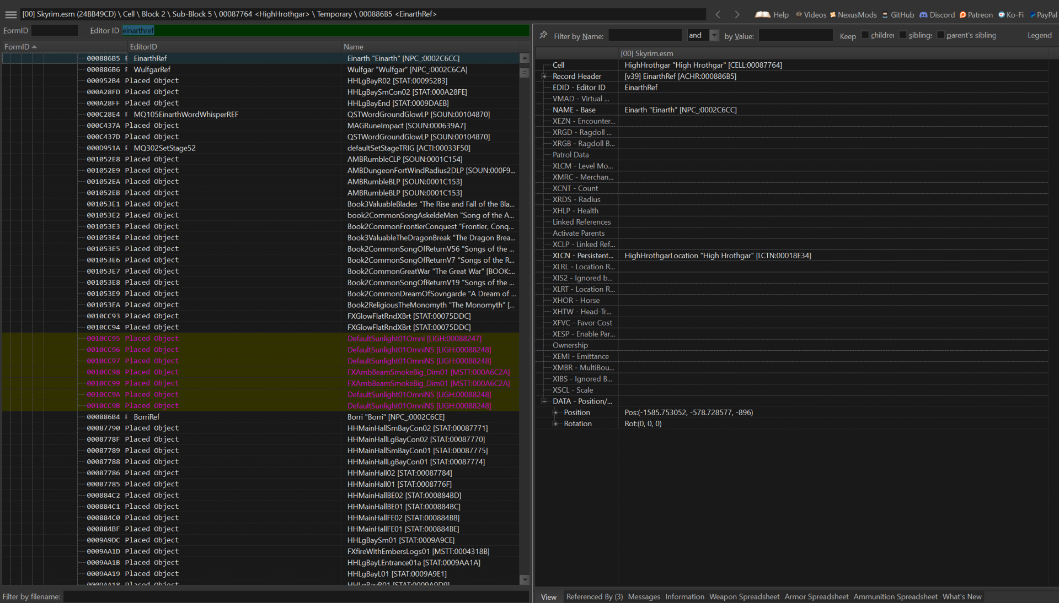The image size is (1059, 603).
Task: Click the XLCN HighHrothgarLocation value
Action: click(x=718, y=256)
